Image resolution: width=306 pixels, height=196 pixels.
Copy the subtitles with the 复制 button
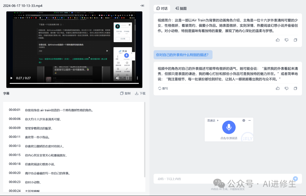(125, 93)
